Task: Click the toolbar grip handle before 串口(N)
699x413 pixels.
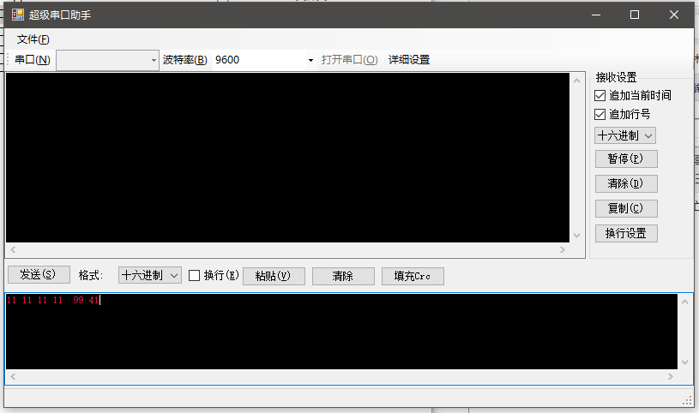Action: [x=8, y=60]
